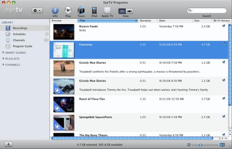The width and height of the screenshot is (232, 149).
Task: Click the Recordings filmstrip icon
Action: point(8,28)
